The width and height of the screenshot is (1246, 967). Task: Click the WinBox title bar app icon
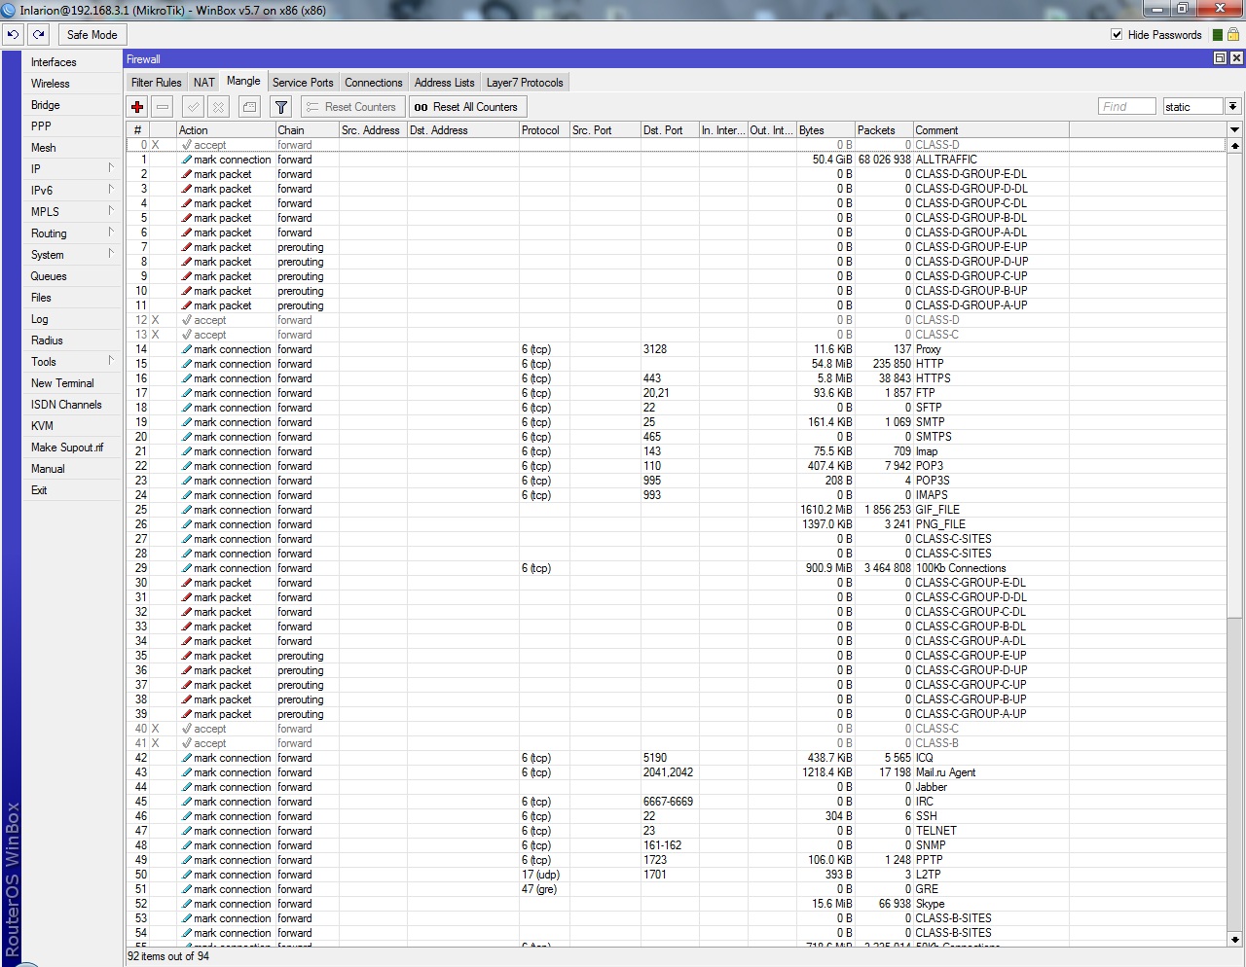pos(9,10)
